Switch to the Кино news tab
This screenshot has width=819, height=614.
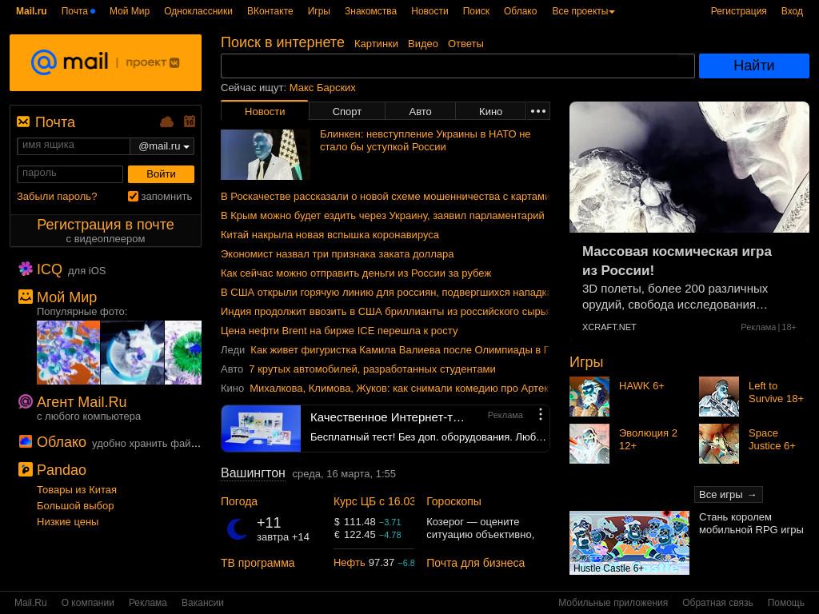(490, 111)
